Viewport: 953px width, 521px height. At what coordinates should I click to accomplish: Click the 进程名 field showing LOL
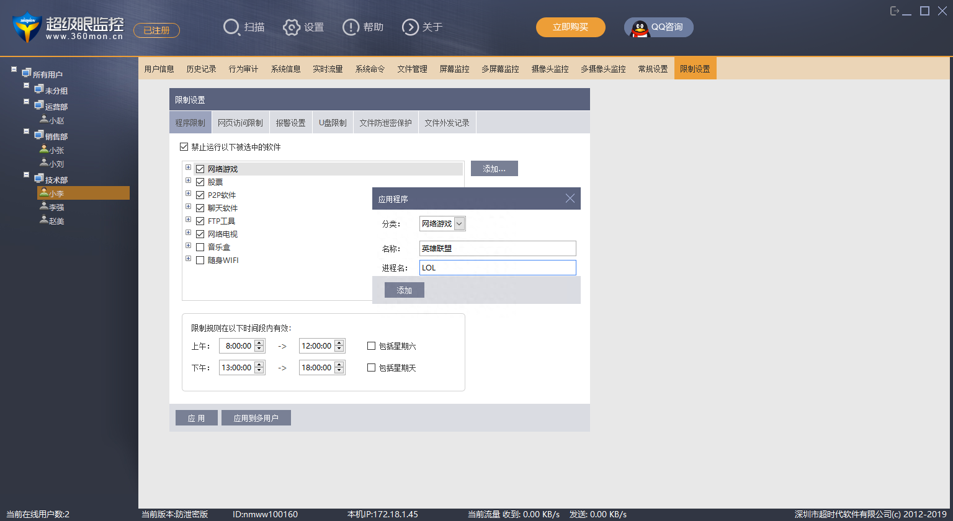click(498, 267)
